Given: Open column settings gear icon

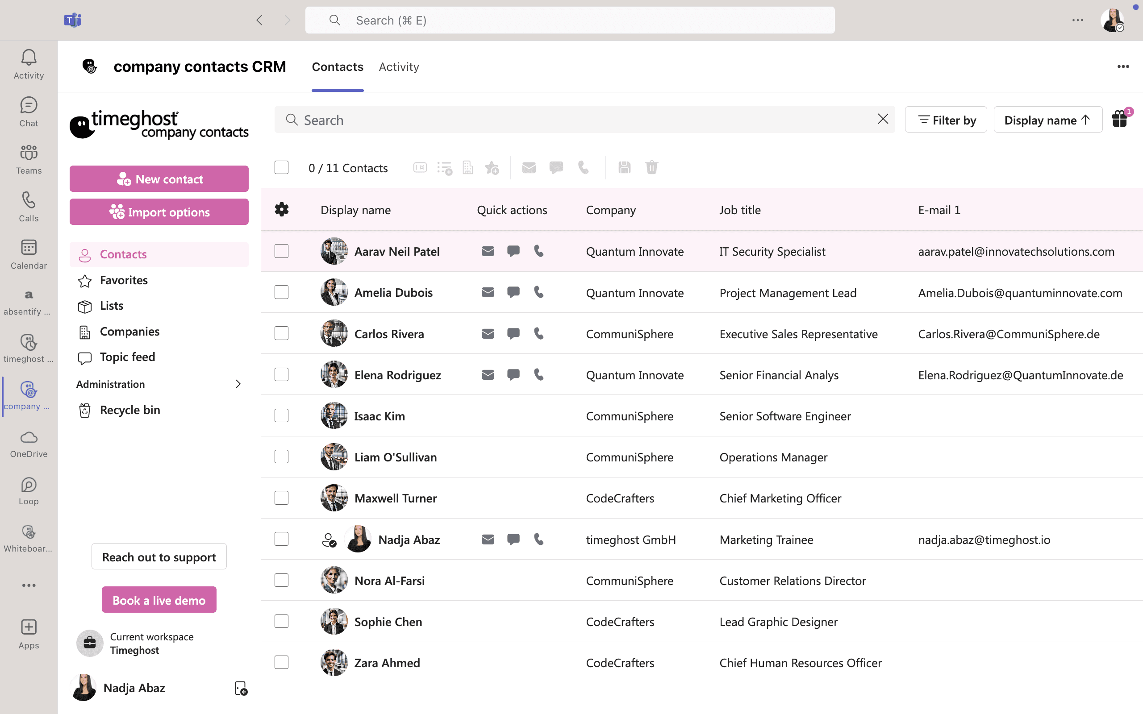Looking at the screenshot, I should [x=281, y=209].
